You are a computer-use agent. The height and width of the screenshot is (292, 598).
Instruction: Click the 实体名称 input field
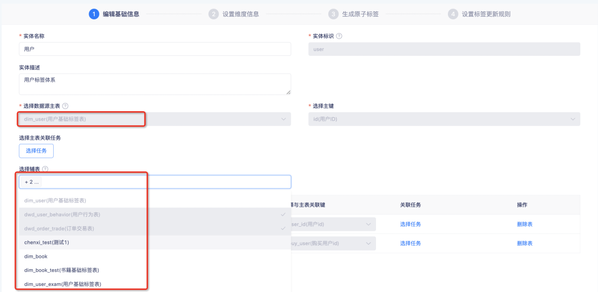(154, 49)
